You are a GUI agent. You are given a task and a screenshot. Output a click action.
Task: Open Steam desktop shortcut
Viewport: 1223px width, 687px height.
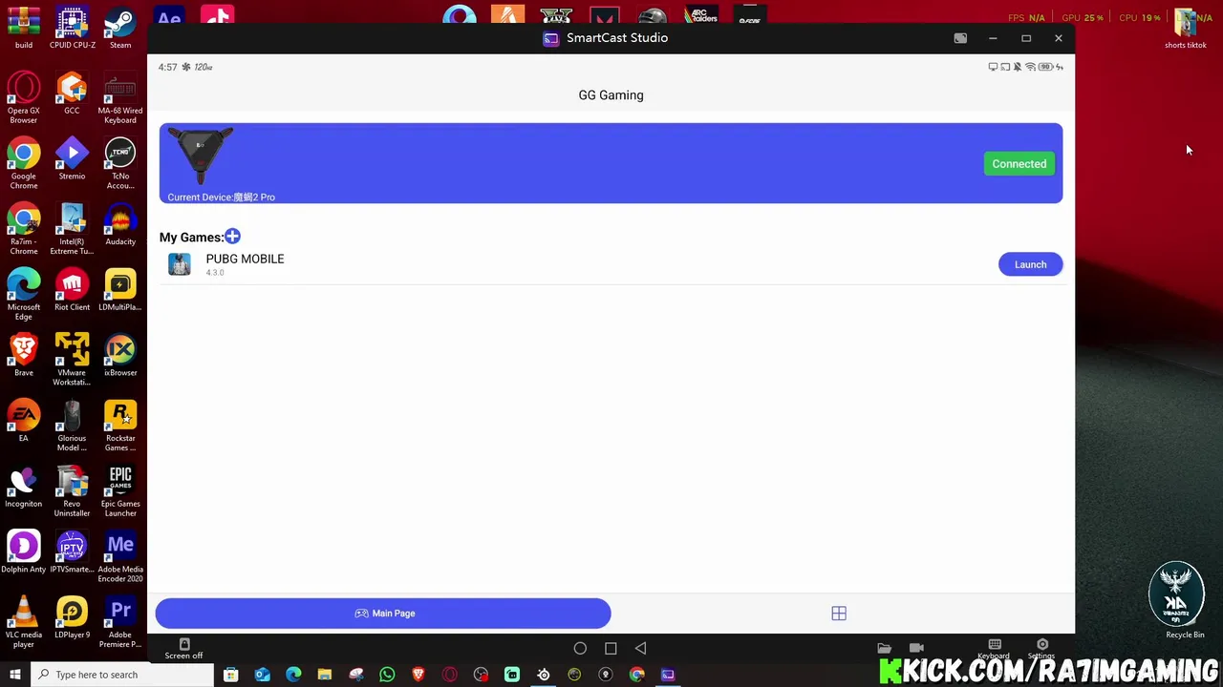(x=120, y=28)
